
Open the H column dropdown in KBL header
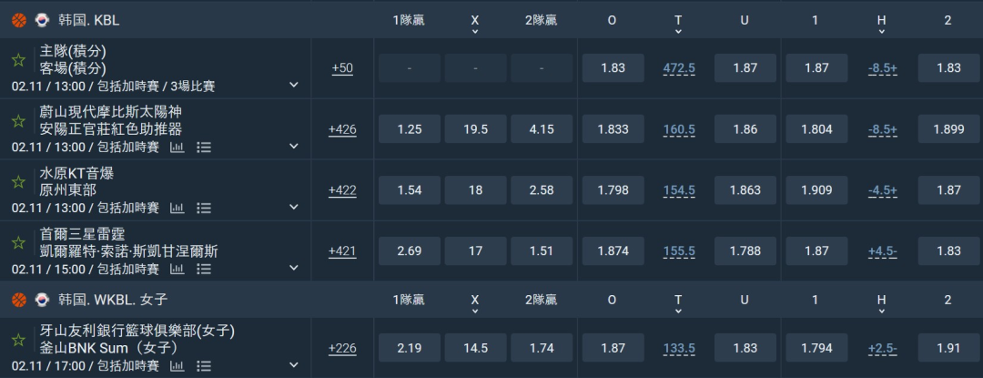(x=881, y=31)
